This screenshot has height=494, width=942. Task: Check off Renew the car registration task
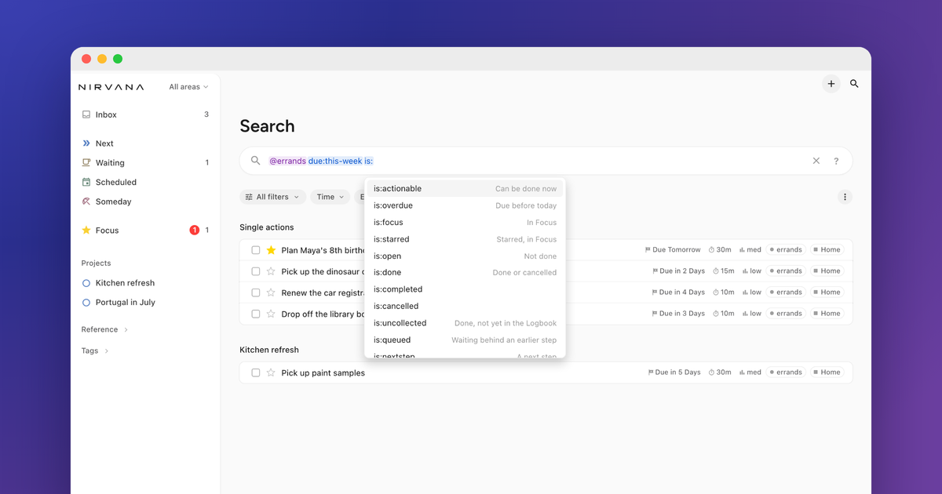coord(255,292)
